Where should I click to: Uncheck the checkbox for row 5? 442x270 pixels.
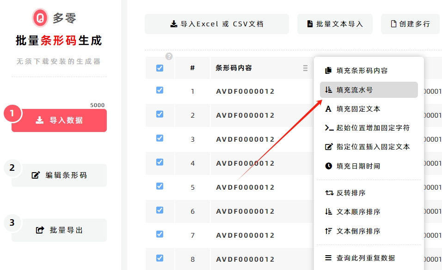coord(160,186)
